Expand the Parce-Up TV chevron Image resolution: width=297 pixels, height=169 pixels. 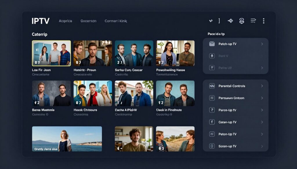[262, 110]
